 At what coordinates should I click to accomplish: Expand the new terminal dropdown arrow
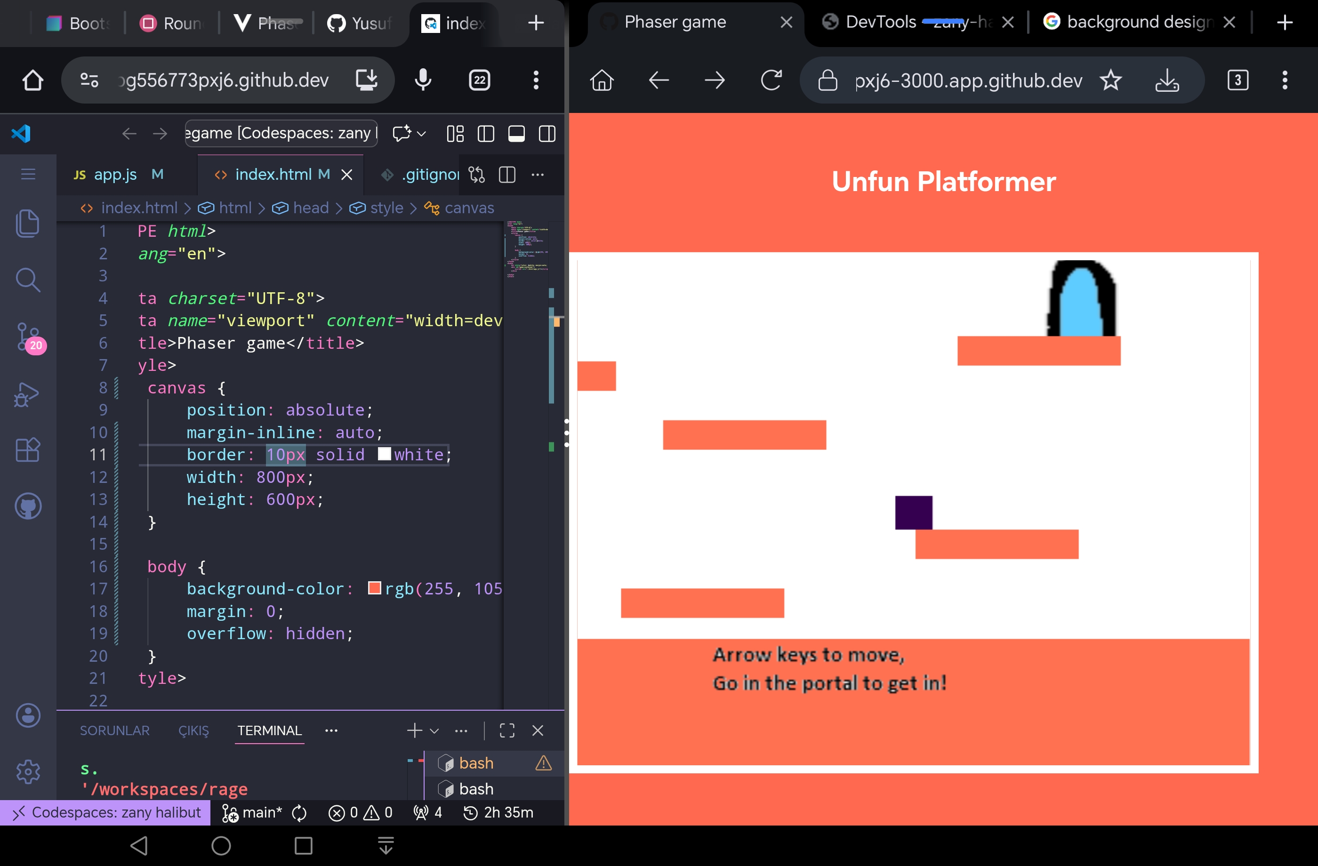pos(435,731)
